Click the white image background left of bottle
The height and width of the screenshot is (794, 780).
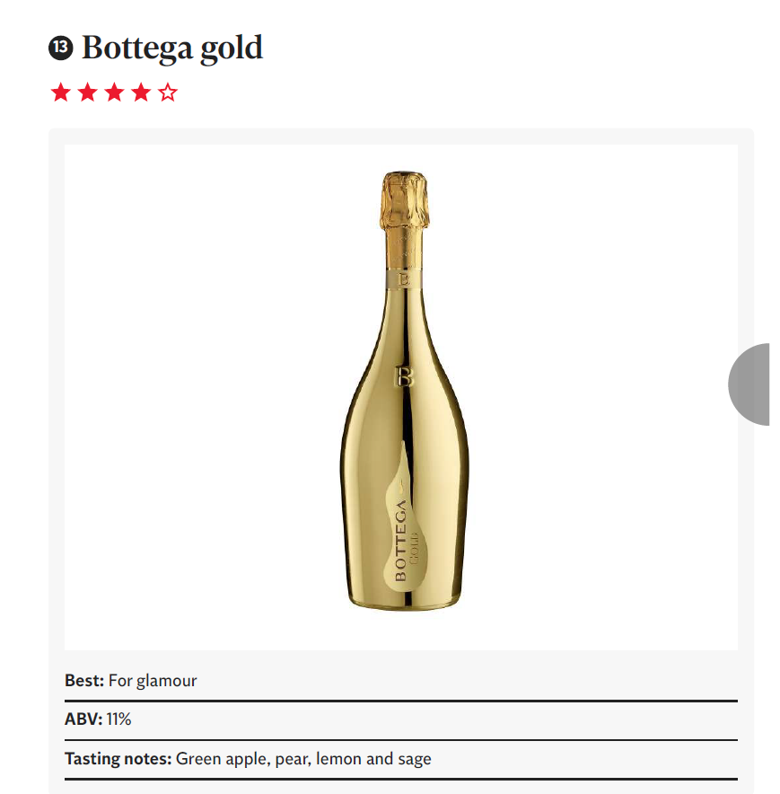197,395
